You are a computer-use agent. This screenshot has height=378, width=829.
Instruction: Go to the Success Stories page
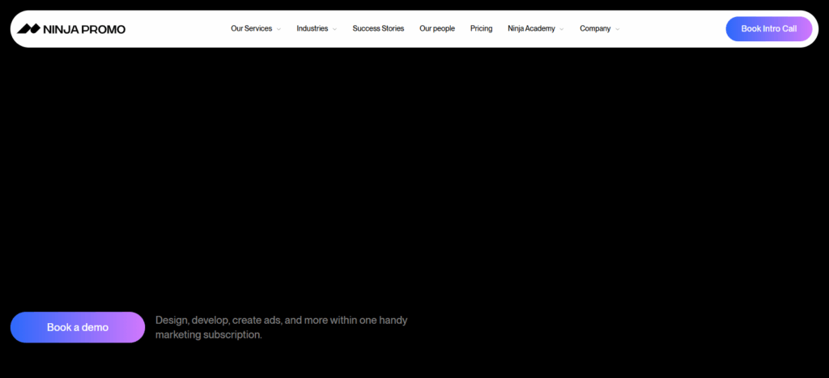click(x=378, y=29)
